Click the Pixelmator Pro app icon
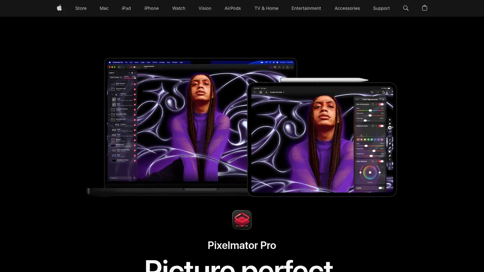 pos(242,220)
